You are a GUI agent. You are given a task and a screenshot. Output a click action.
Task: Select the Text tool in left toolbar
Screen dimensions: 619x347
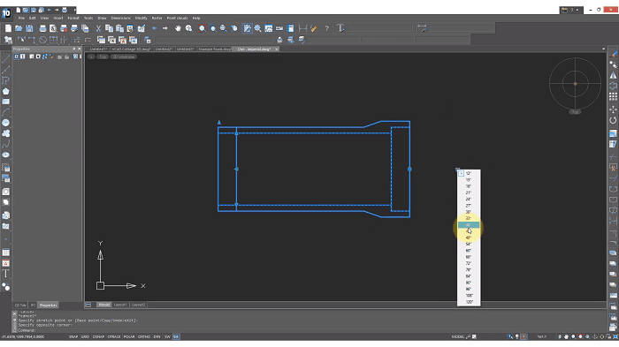click(x=5, y=274)
